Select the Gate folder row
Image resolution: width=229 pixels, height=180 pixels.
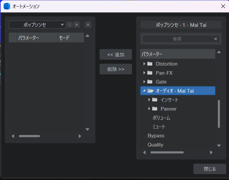[x=178, y=82]
